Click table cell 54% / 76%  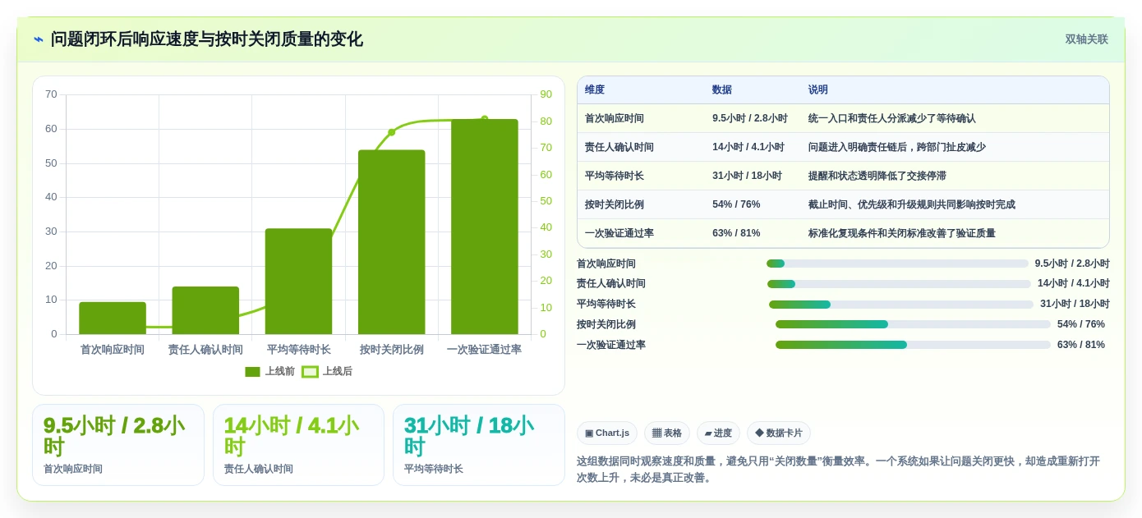coord(736,204)
